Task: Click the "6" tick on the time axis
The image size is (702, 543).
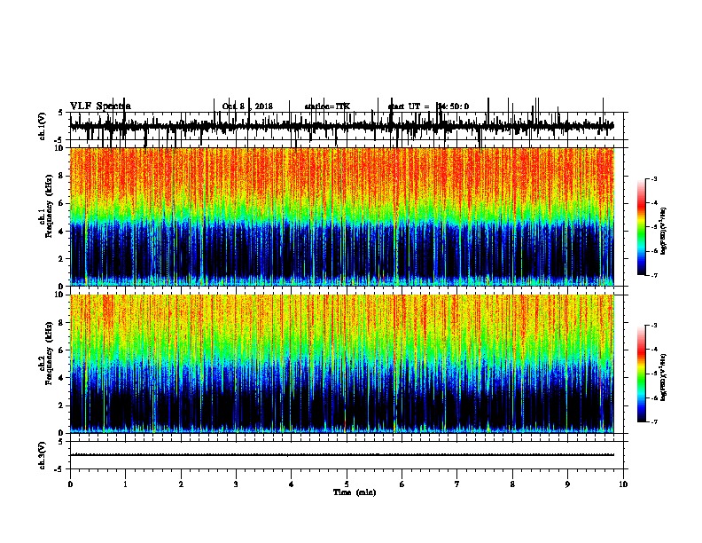Action: click(402, 484)
